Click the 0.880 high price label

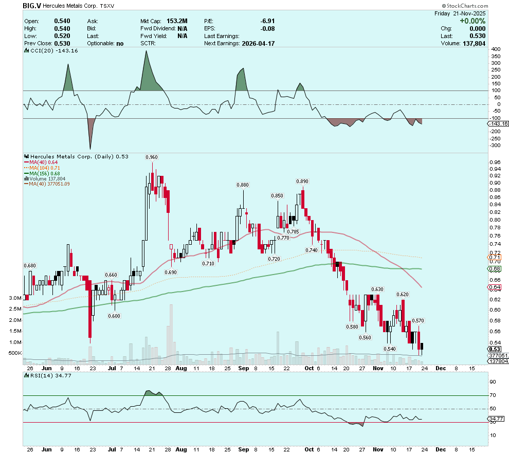243,185
